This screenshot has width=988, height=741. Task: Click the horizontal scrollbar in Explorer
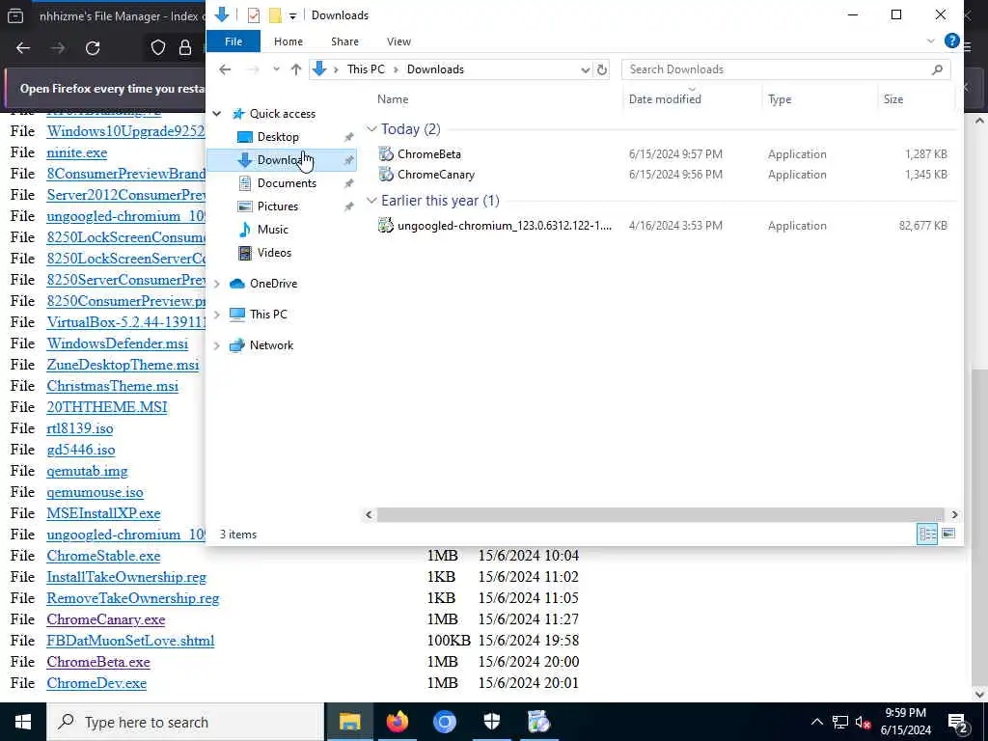point(660,515)
